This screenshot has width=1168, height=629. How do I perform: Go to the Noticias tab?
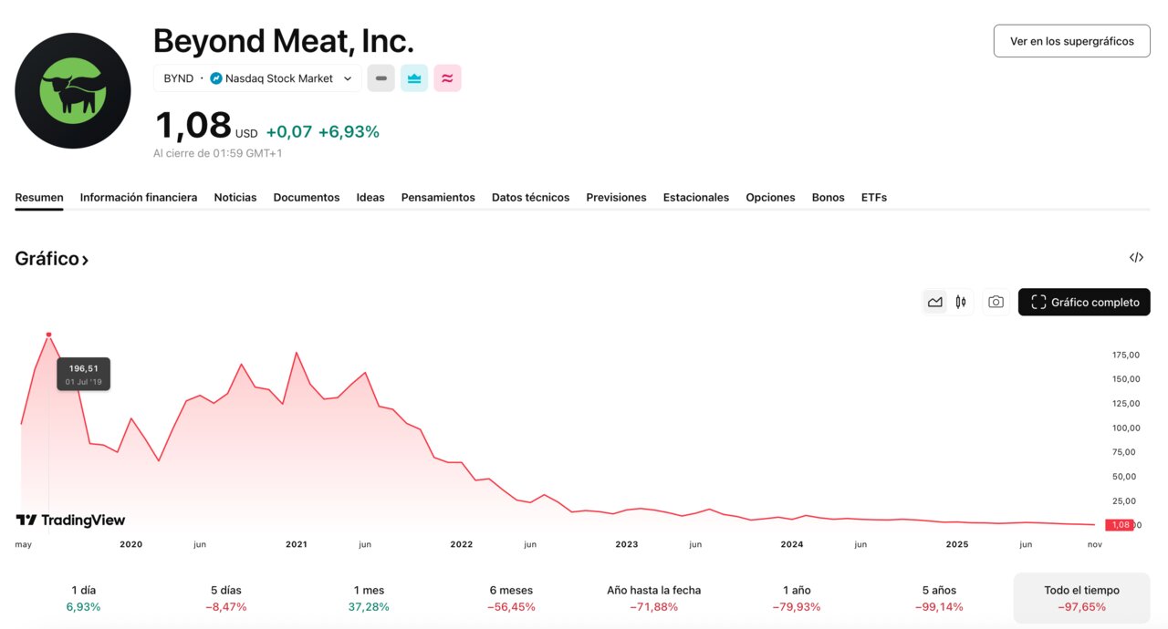click(235, 197)
